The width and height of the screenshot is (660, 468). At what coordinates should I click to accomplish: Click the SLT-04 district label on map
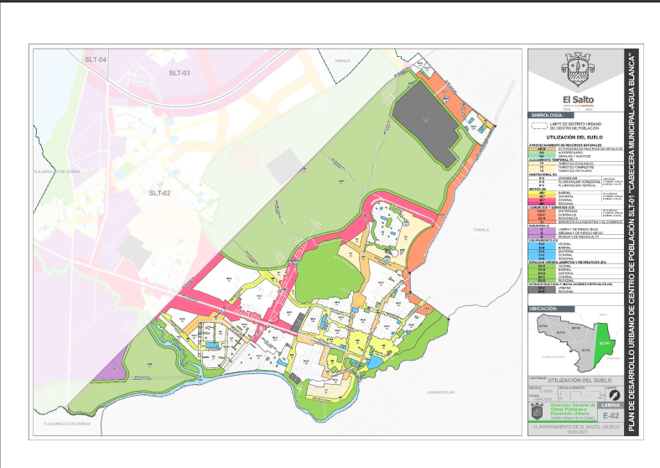[x=96, y=60]
